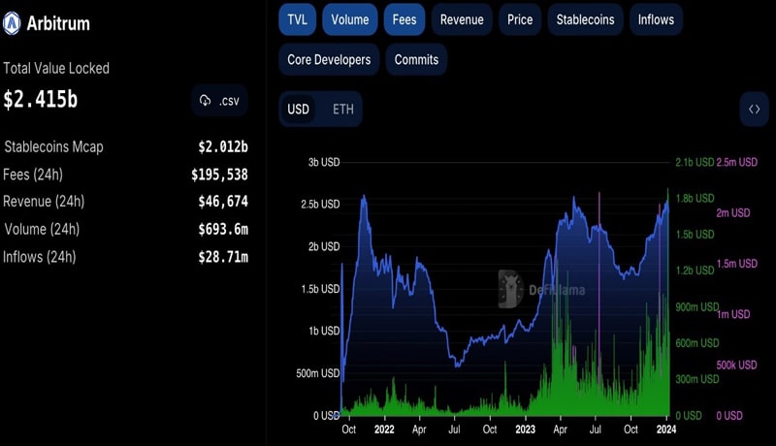This screenshot has height=446, width=776.
Task: Click the 900m USD green axis label
Action: (x=696, y=307)
